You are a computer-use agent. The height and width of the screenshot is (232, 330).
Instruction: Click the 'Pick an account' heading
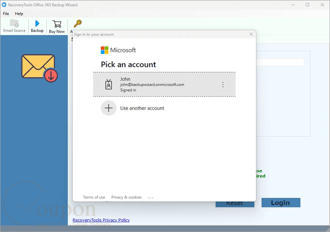pyautogui.click(x=129, y=64)
